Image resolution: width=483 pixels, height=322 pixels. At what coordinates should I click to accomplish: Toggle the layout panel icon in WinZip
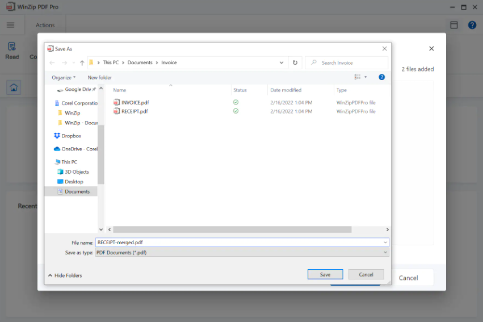453,25
